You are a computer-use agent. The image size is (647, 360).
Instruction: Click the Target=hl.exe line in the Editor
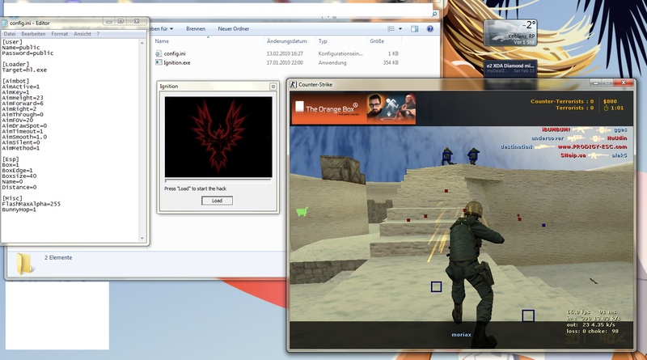pos(24,70)
